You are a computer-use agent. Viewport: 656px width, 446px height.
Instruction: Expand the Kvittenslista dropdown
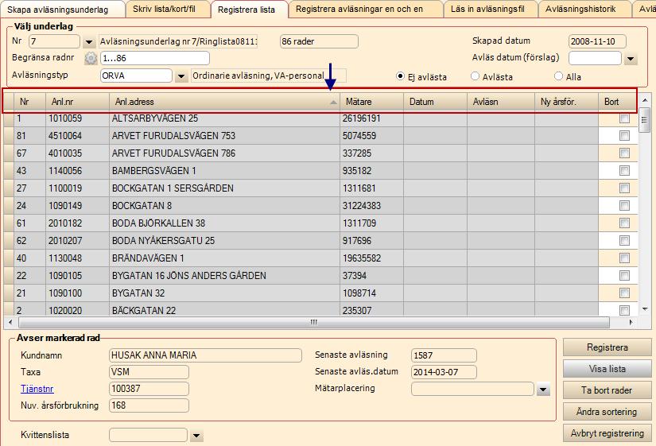[x=196, y=436]
